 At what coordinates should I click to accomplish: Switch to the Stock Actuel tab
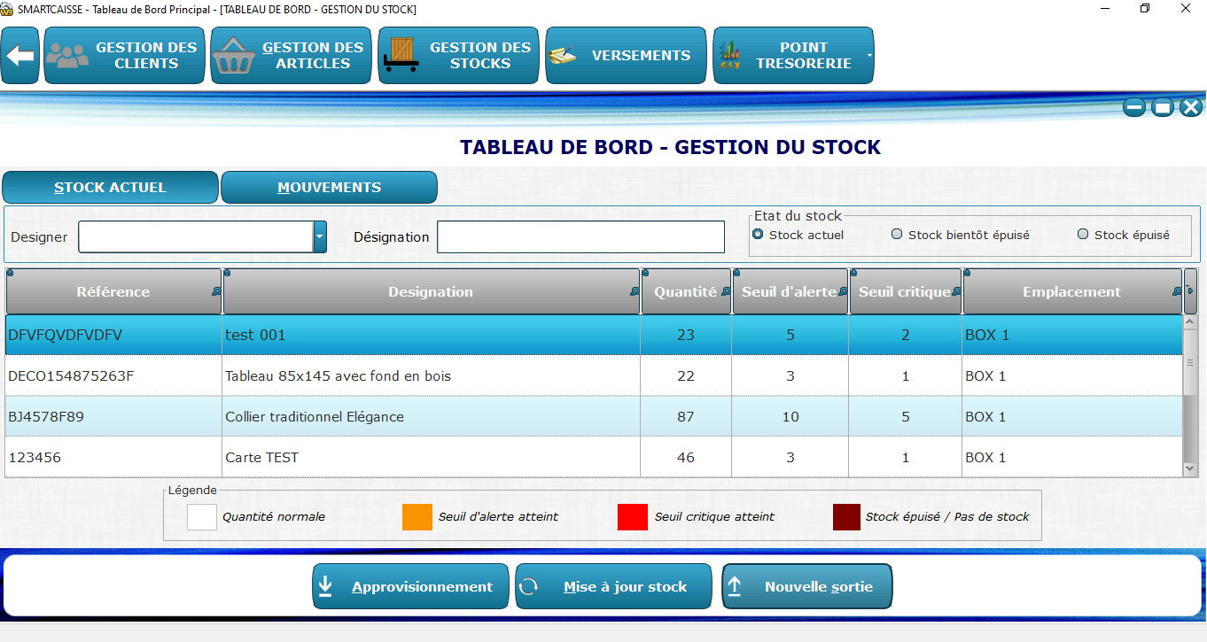point(110,188)
